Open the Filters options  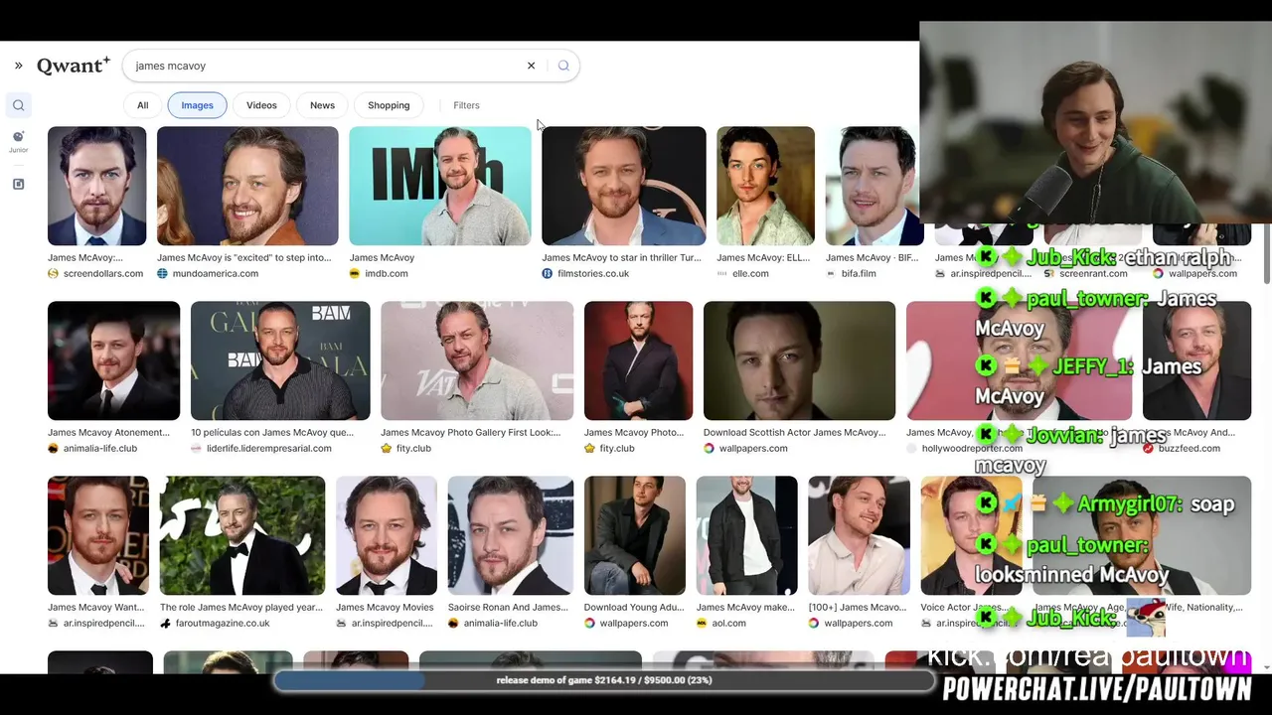(466, 105)
